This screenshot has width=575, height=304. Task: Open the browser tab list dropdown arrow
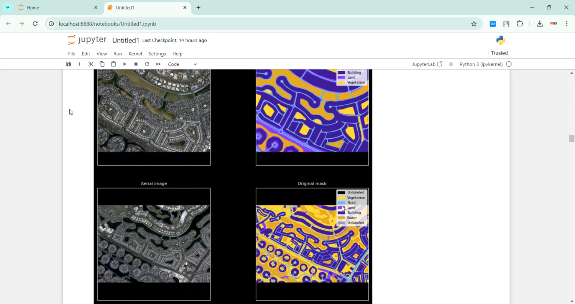coord(8,8)
